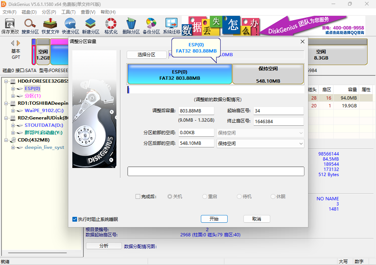Select the 休眠 radio option
The image size is (376, 265).
273,197
